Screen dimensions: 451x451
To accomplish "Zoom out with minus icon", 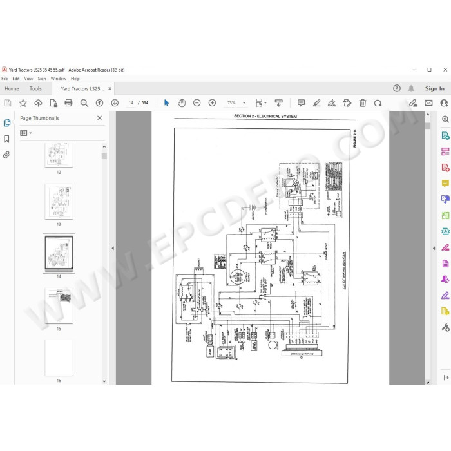I will 197,102.
